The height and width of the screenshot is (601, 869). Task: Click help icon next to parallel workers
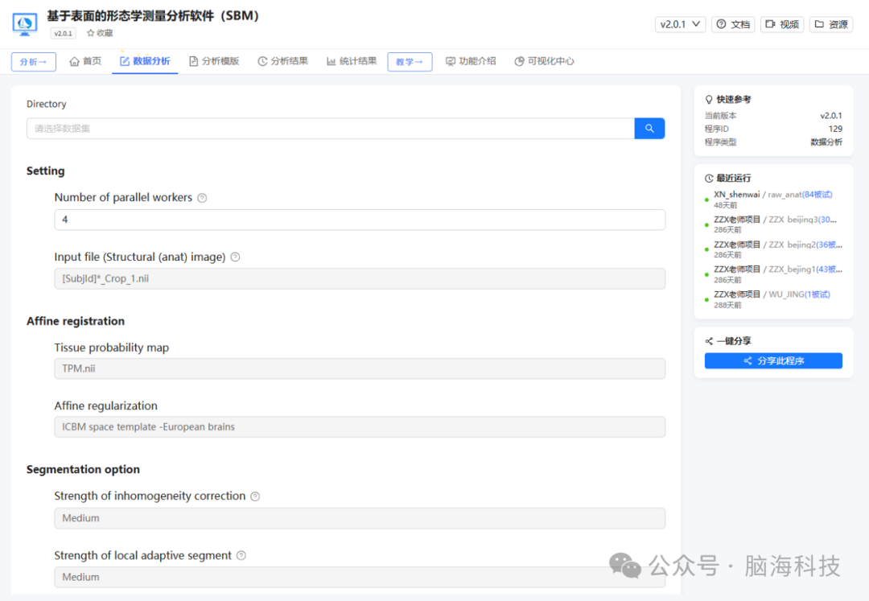coord(202,198)
